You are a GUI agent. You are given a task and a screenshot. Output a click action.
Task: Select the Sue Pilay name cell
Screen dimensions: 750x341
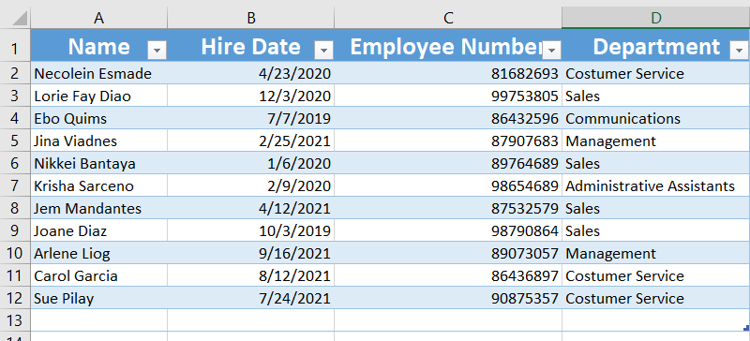(x=99, y=299)
